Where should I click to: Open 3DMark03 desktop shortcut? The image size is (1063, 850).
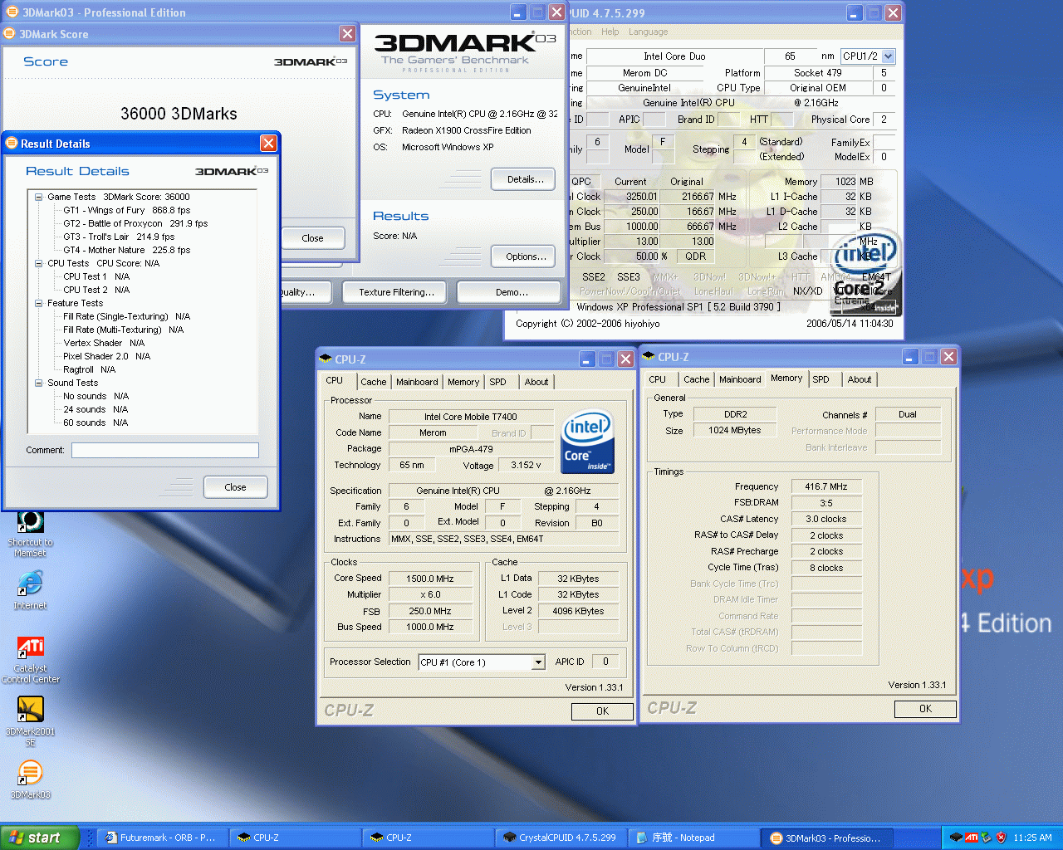point(31,779)
